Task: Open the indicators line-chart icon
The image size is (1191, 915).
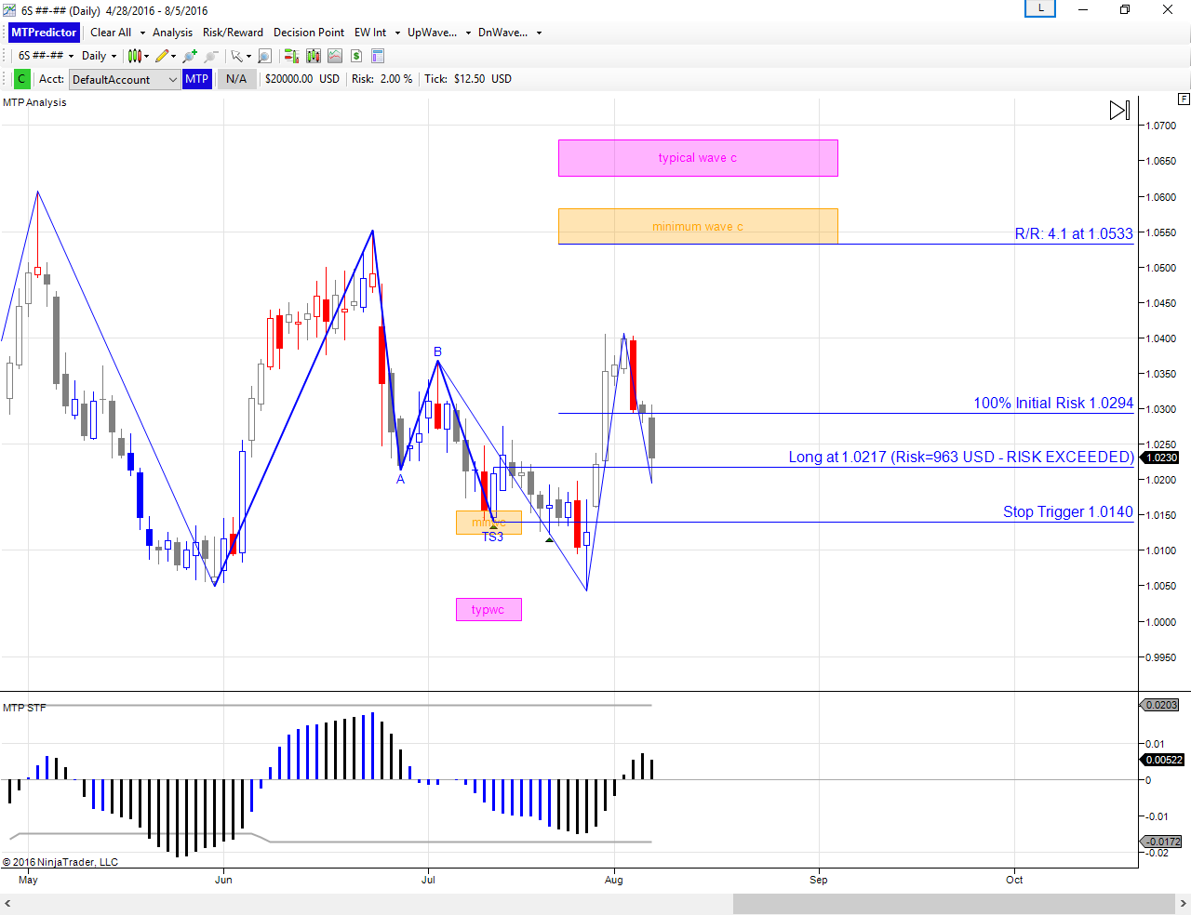Action: pyautogui.click(x=335, y=56)
